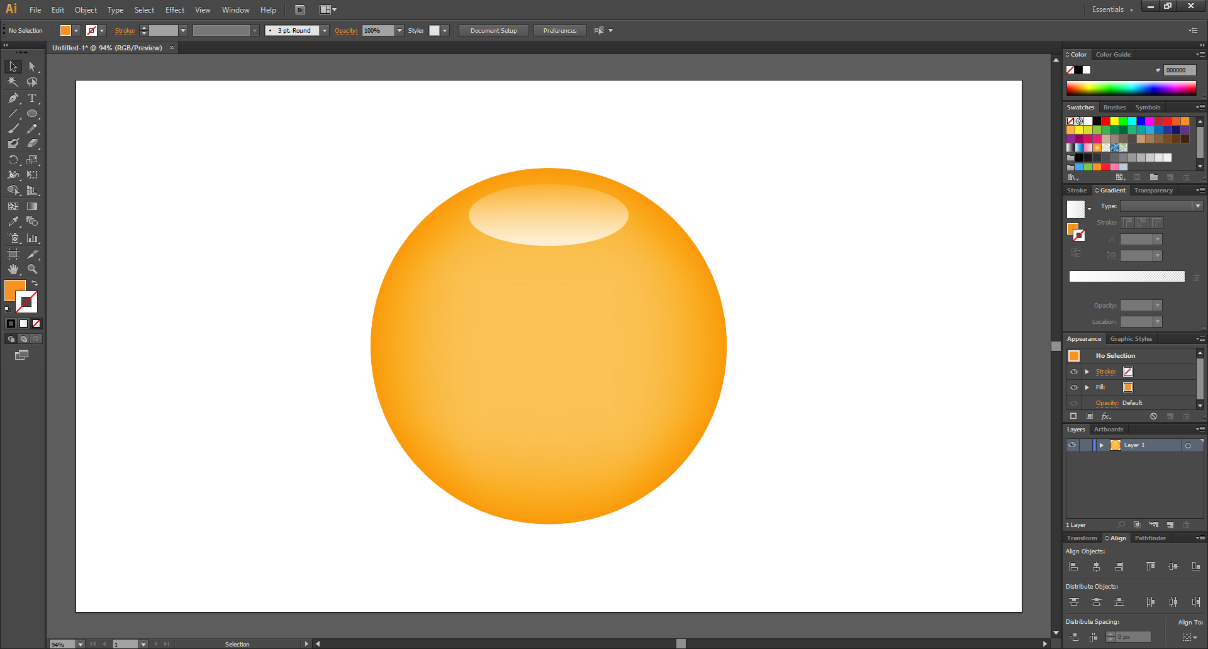Click the color spectrum bar in Color panel
The image size is (1208, 649).
click(1131, 88)
